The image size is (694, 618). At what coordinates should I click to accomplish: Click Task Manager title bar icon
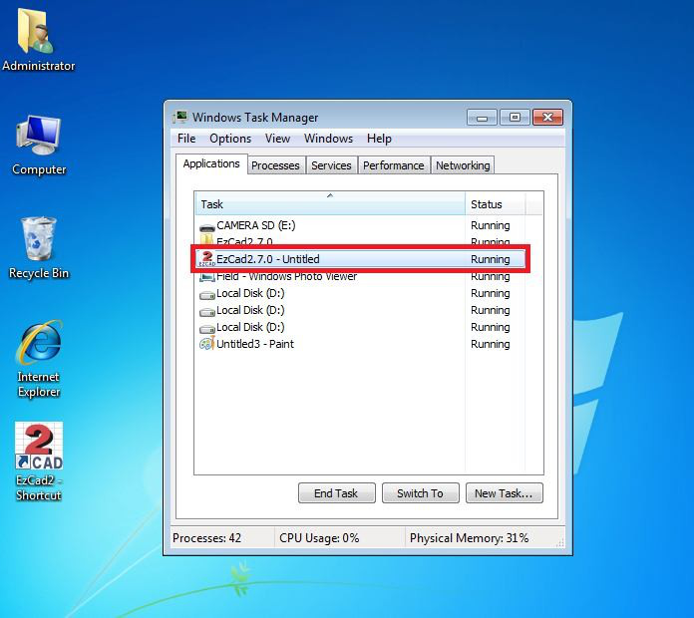[180, 118]
